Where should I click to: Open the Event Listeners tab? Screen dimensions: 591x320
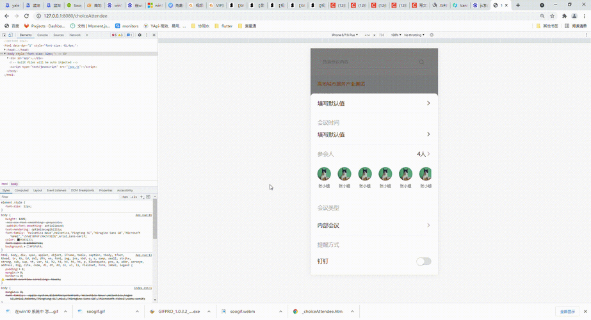pos(56,190)
